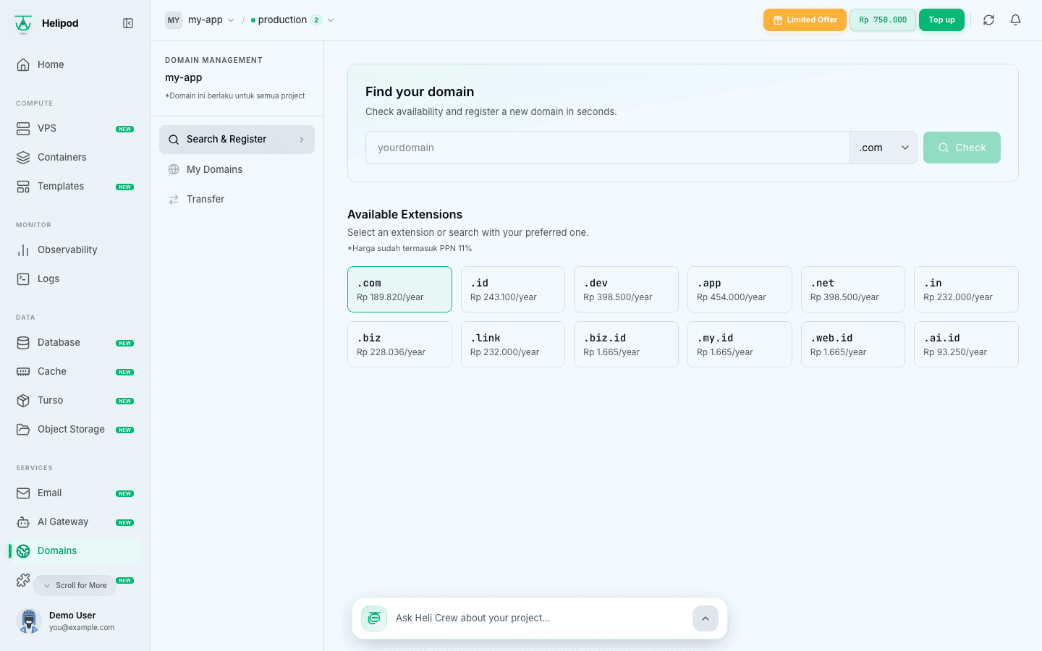The height and width of the screenshot is (651, 1042).
Task: Select the .com extension card
Action: [x=399, y=289]
